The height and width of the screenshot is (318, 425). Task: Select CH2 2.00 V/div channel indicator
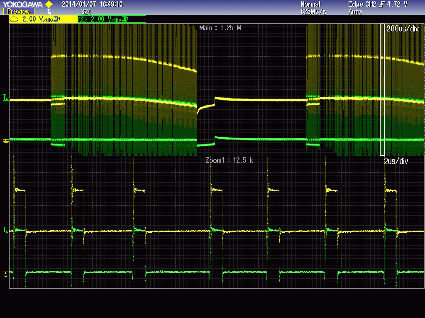tap(112, 19)
